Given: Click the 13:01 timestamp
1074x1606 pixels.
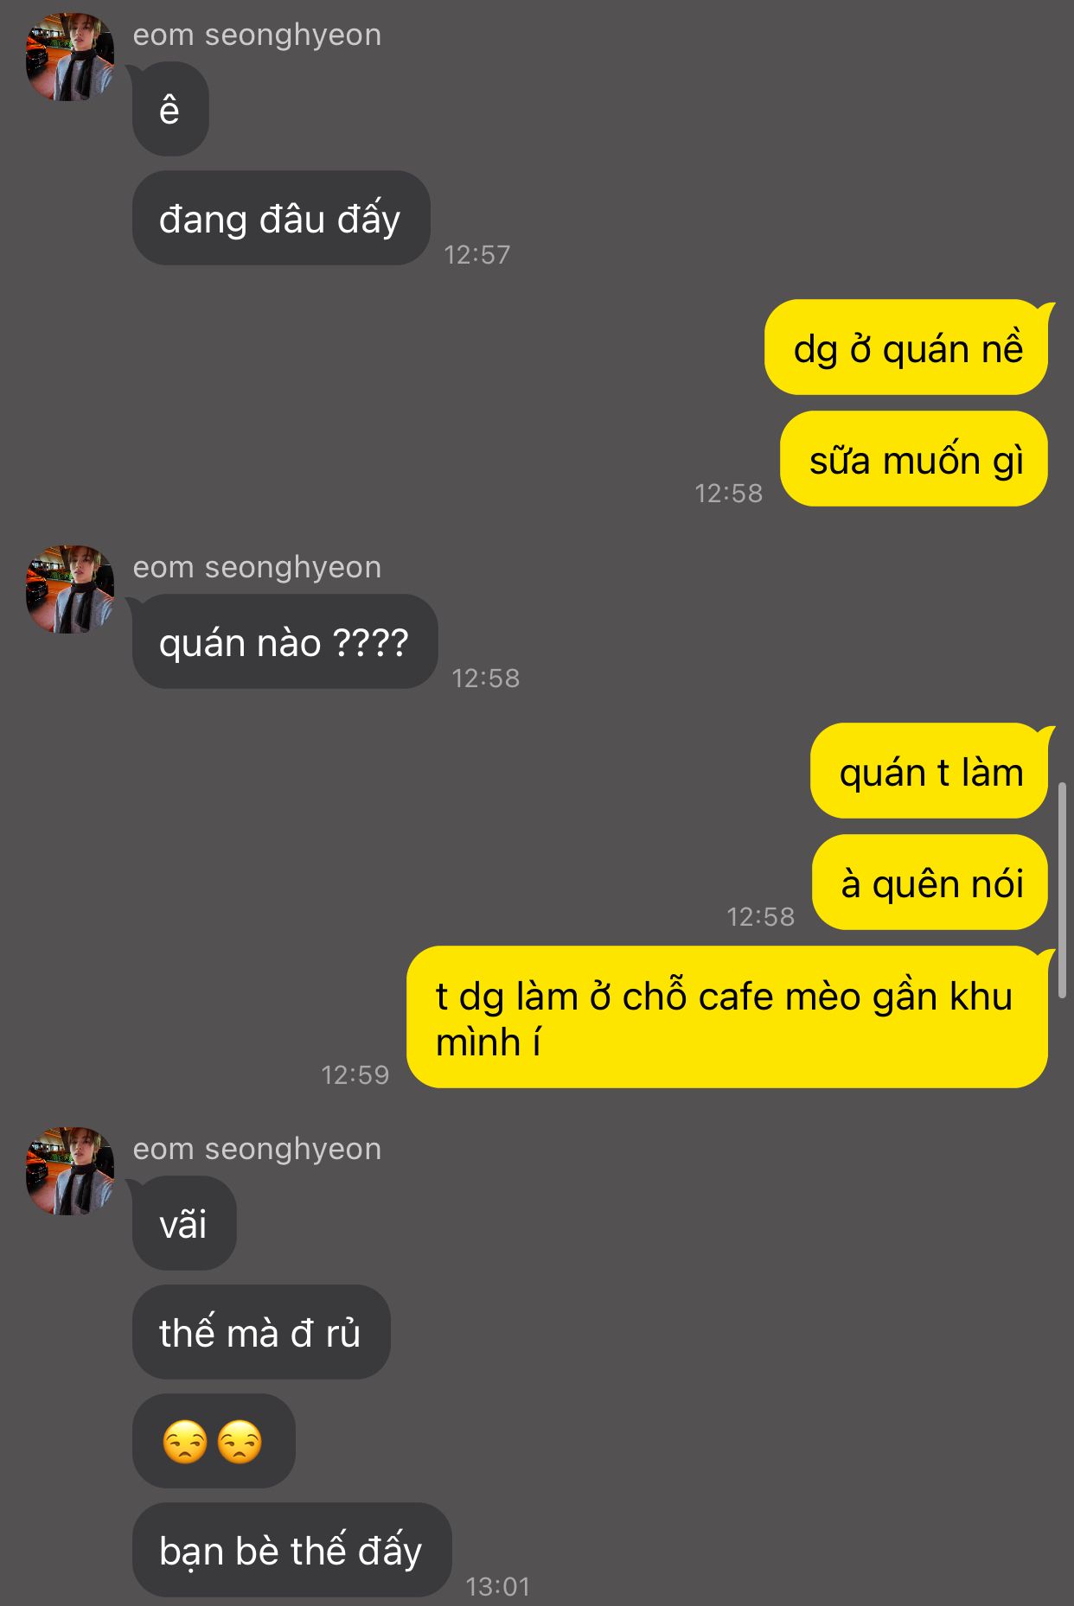Looking at the screenshot, I should (498, 1586).
